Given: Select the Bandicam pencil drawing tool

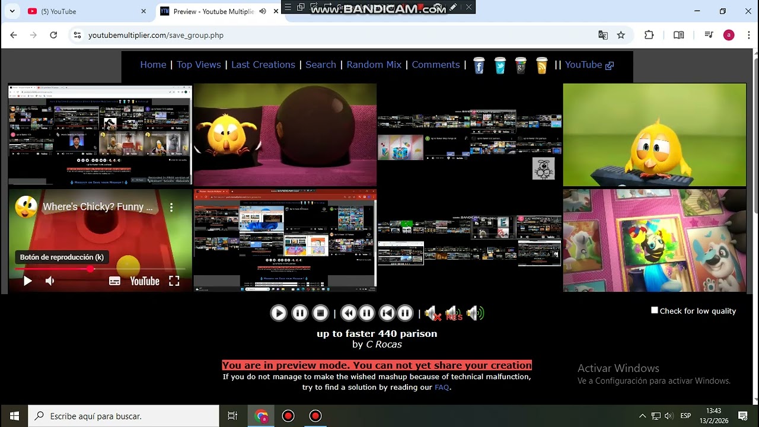Looking at the screenshot, I should point(453,7).
